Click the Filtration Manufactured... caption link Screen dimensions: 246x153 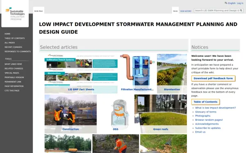[x=137, y=89]
